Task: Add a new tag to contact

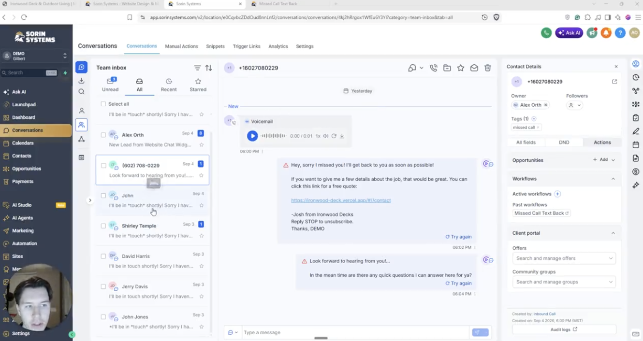Action: click(x=534, y=119)
